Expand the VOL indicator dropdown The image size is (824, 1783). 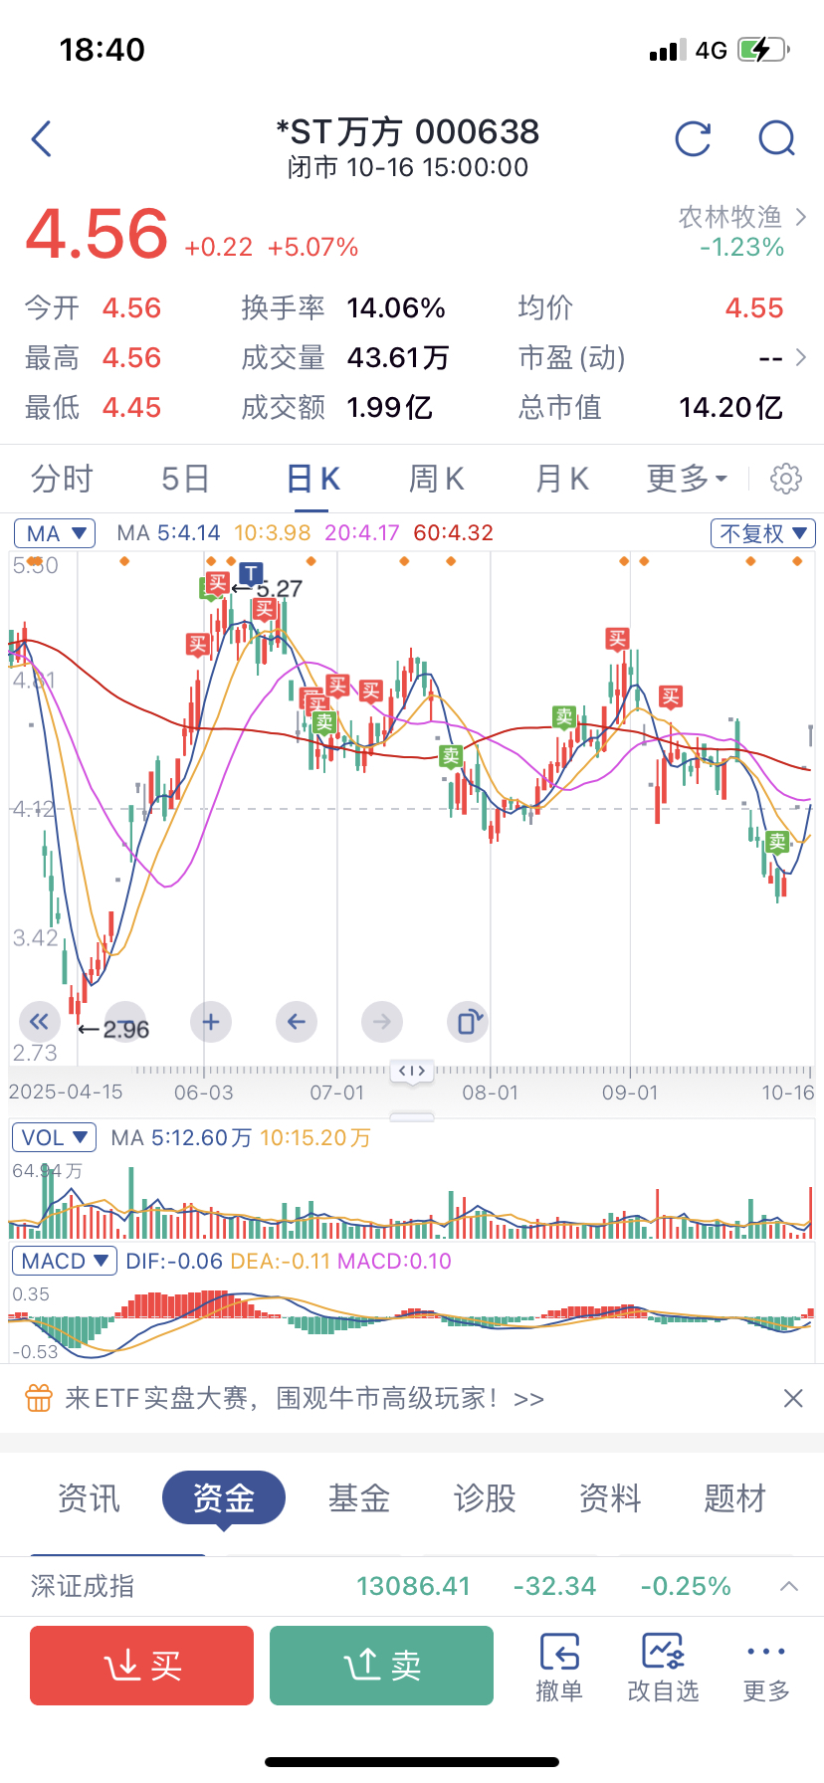(x=54, y=1137)
